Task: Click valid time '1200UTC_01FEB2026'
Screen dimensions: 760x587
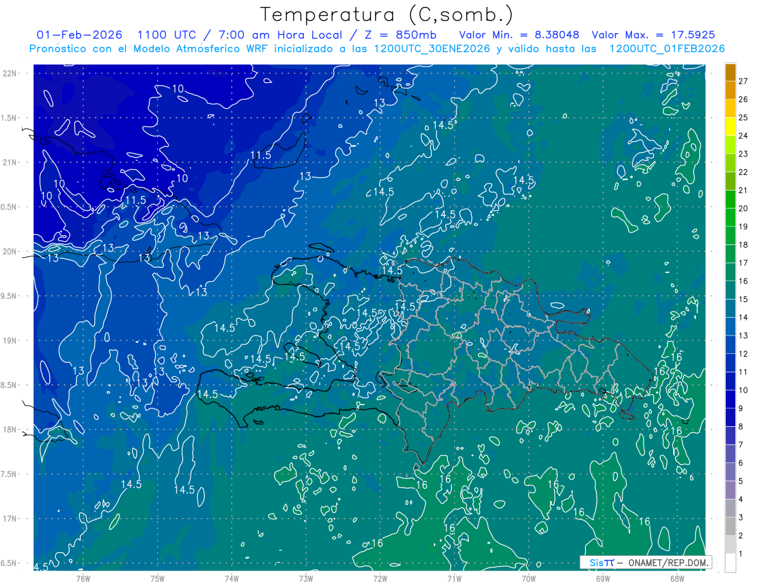Action: pos(667,49)
